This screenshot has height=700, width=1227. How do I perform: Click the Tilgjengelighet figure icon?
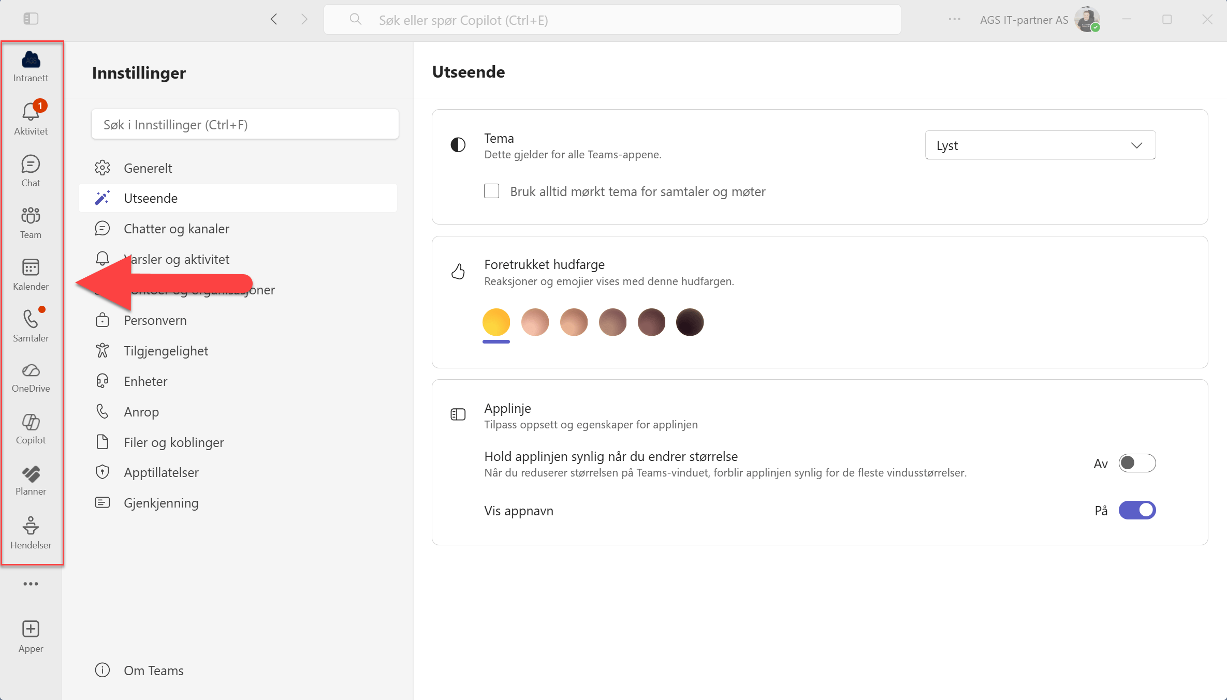pos(103,350)
